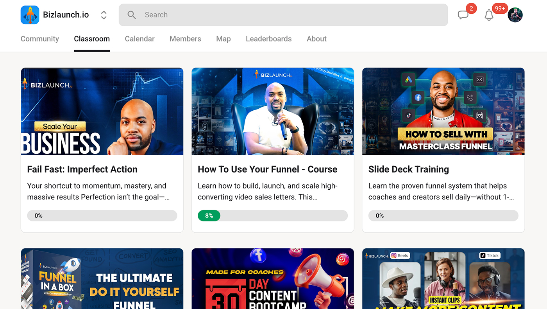Focus the Search input field
The height and width of the screenshot is (309, 547).
[283, 15]
